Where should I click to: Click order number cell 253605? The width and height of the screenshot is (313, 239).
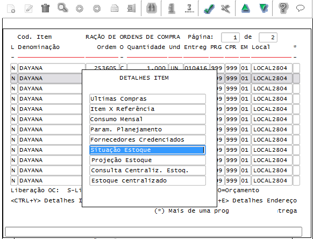102,67
